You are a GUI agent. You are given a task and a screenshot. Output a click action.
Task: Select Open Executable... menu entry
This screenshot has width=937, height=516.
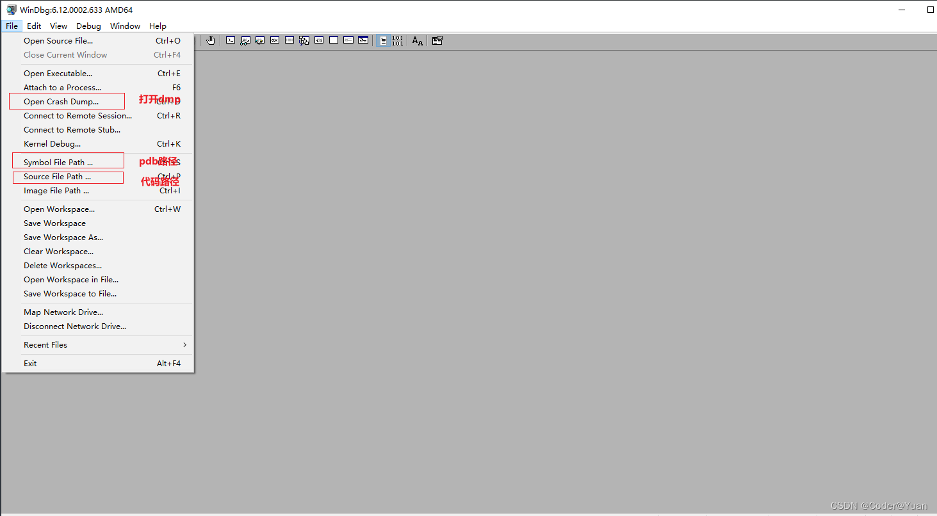[x=97, y=74]
